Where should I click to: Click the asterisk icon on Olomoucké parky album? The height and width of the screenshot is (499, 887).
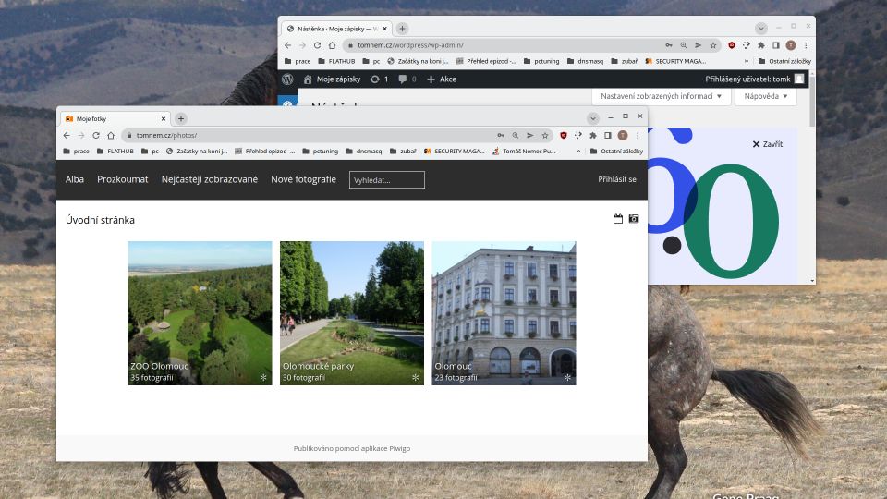pyautogui.click(x=415, y=377)
